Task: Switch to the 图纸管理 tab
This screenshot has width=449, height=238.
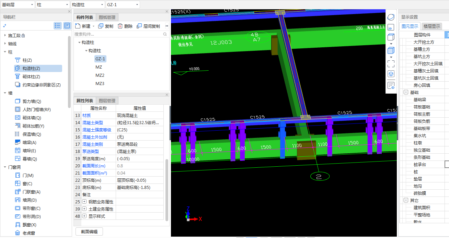Action: (107, 17)
